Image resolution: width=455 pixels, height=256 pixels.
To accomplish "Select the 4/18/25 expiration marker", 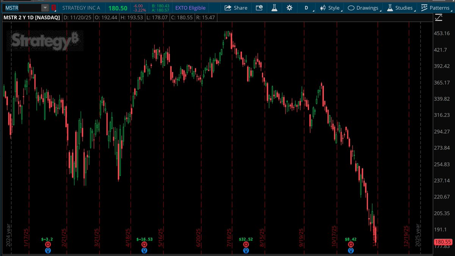I will point(128,237).
